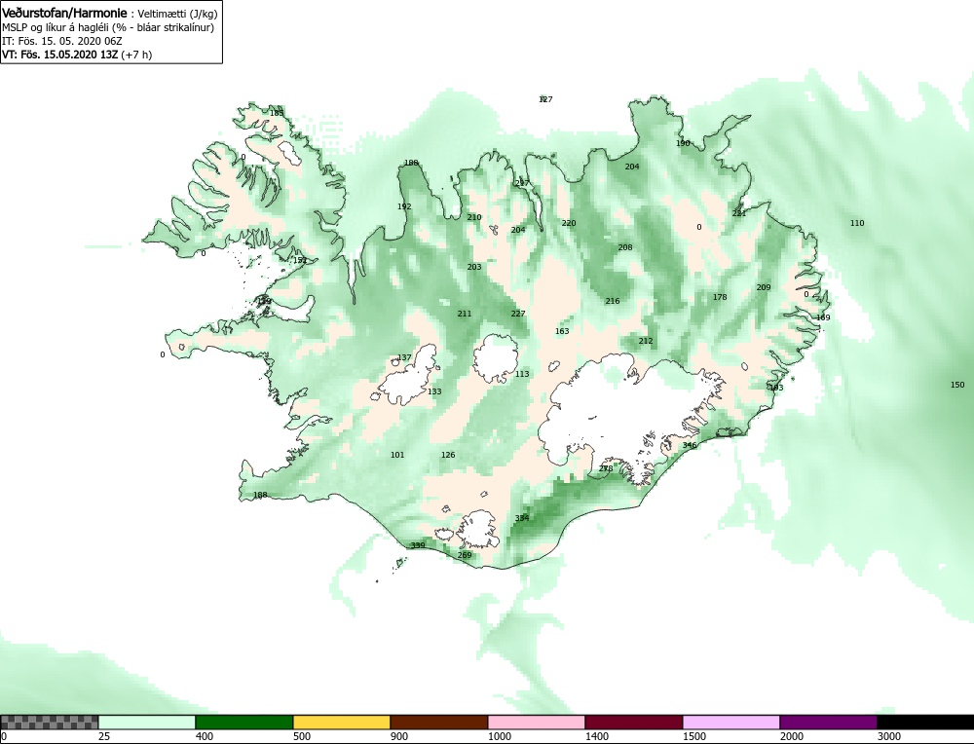This screenshot has width=974, height=744.
Task: Click the light green 25–400 legend swatch
Action: [147, 722]
